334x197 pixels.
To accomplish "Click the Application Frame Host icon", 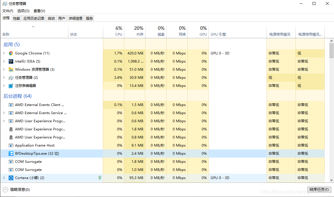I will click(11, 145).
